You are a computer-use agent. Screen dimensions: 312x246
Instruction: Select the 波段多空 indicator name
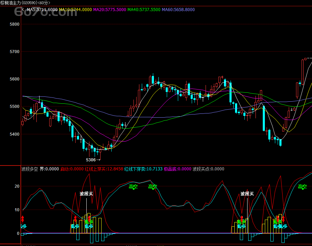pyautogui.click(x=29, y=169)
